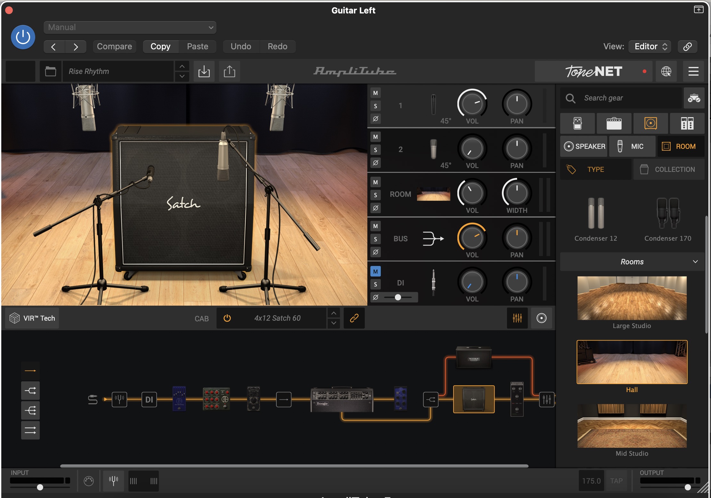Select the cabinet gear category icon
The image size is (711, 498).
[x=650, y=123]
